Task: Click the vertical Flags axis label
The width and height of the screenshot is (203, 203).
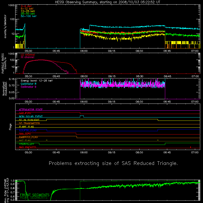Action: tap(10, 127)
